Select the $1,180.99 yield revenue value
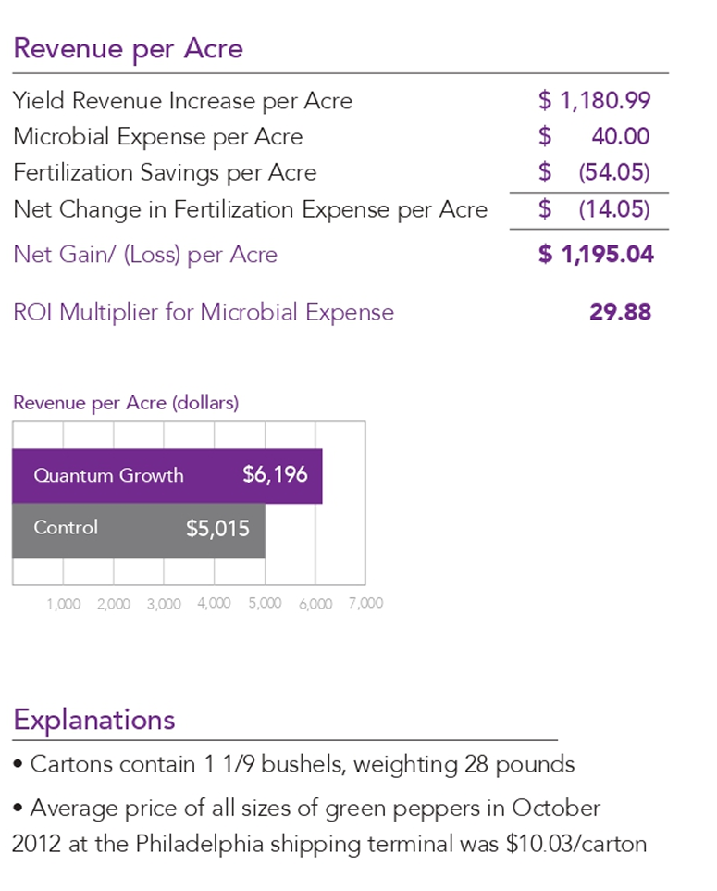Screen dimensions: 717x891 coord(594,101)
